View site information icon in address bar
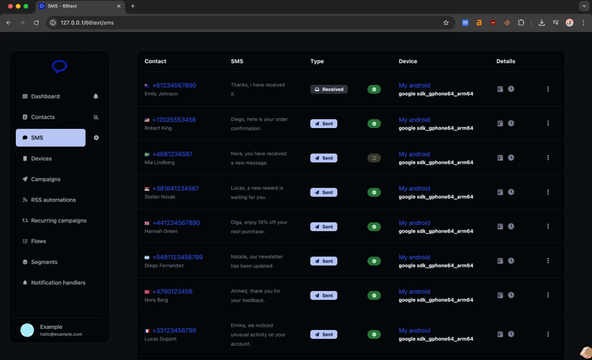This screenshot has height=360, width=592. click(53, 23)
